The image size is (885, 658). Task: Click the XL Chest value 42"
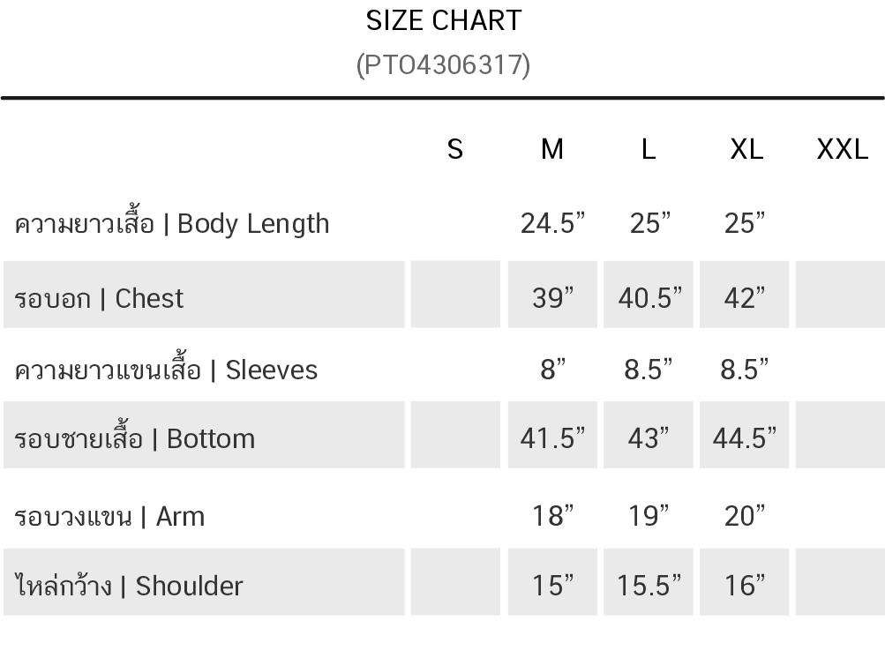[745, 298]
